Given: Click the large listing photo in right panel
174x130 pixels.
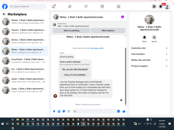Looking at the screenshot, I should [149, 19].
